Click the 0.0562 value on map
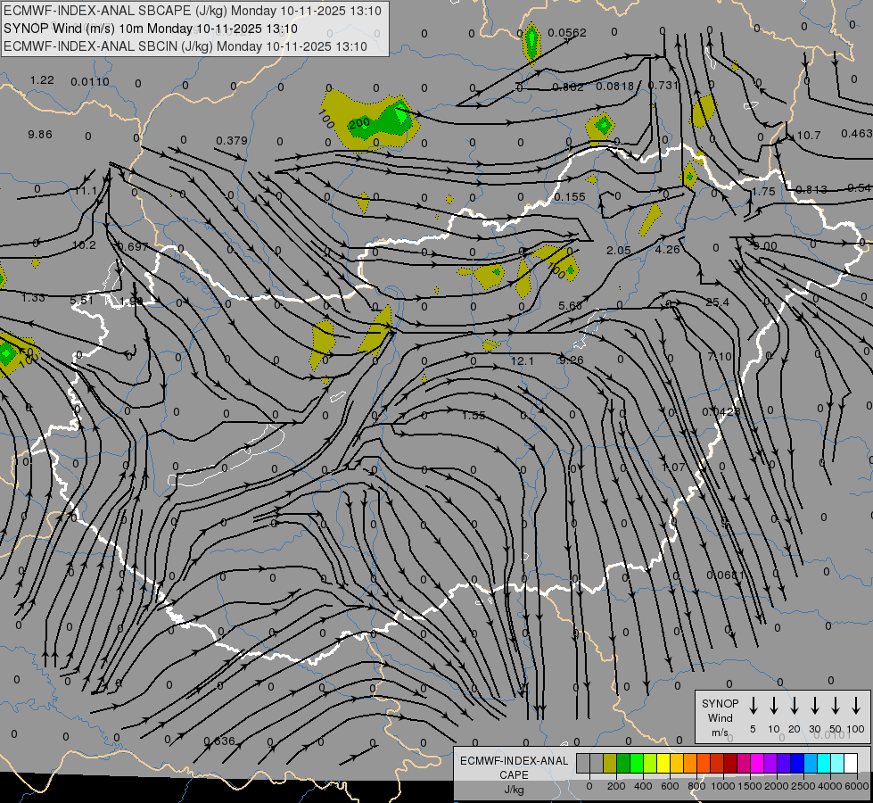This screenshot has height=803, width=873. point(567,33)
